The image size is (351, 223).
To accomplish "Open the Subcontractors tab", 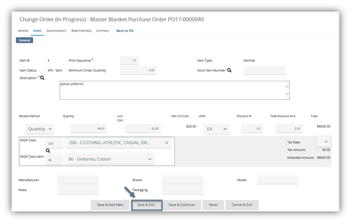I will point(56,31).
